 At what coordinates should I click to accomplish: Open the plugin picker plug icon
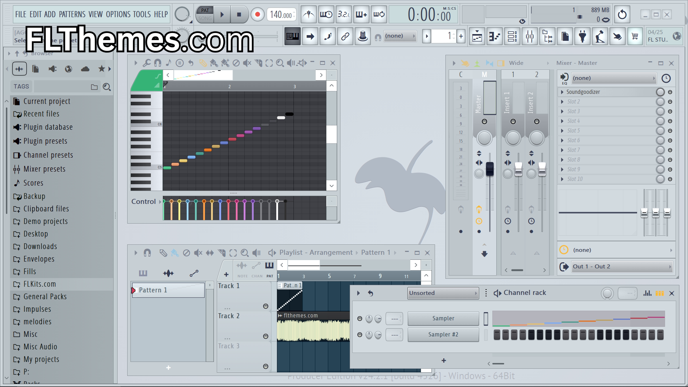(x=583, y=36)
